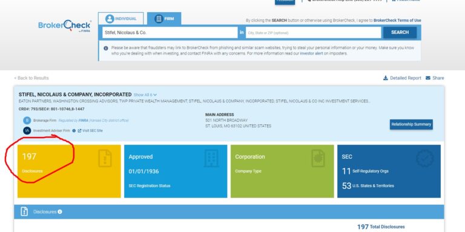Viewport: 465px width, 232px height.
Task: Click the Detailed Report download icon
Action: click(386, 78)
